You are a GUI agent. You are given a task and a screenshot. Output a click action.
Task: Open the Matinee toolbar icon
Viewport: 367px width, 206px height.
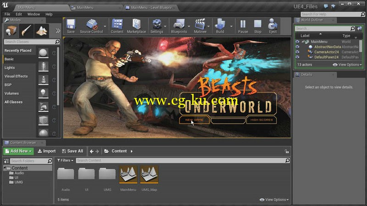(200, 26)
